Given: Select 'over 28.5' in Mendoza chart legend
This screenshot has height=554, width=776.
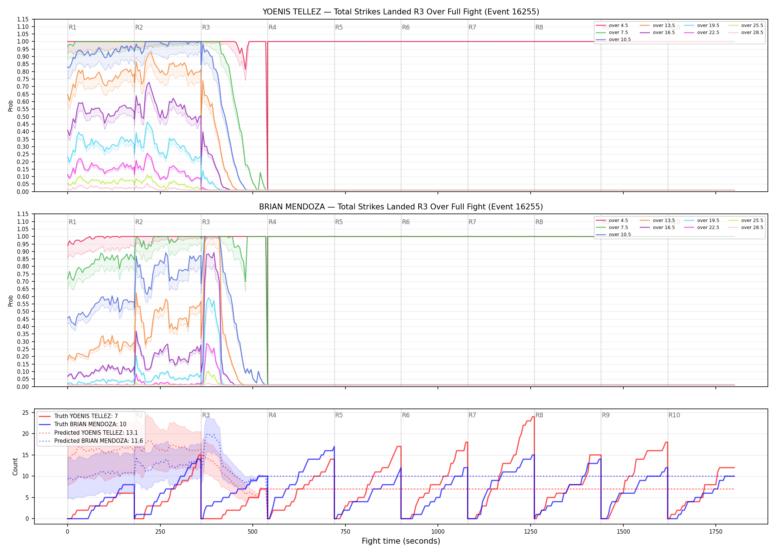Looking at the screenshot, I should point(746,228).
